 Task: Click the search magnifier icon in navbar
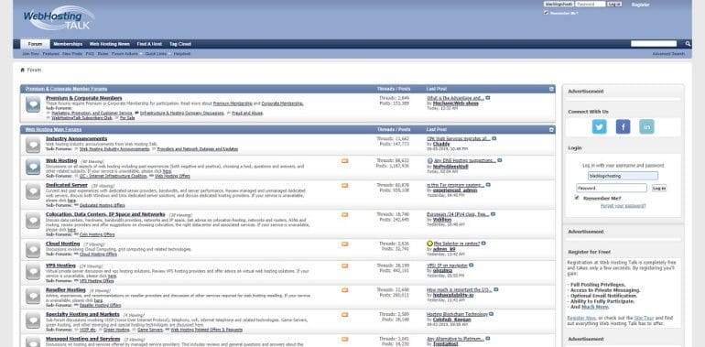[x=688, y=44]
